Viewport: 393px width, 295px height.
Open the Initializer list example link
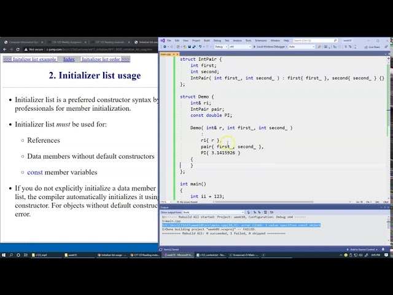[30, 59]
